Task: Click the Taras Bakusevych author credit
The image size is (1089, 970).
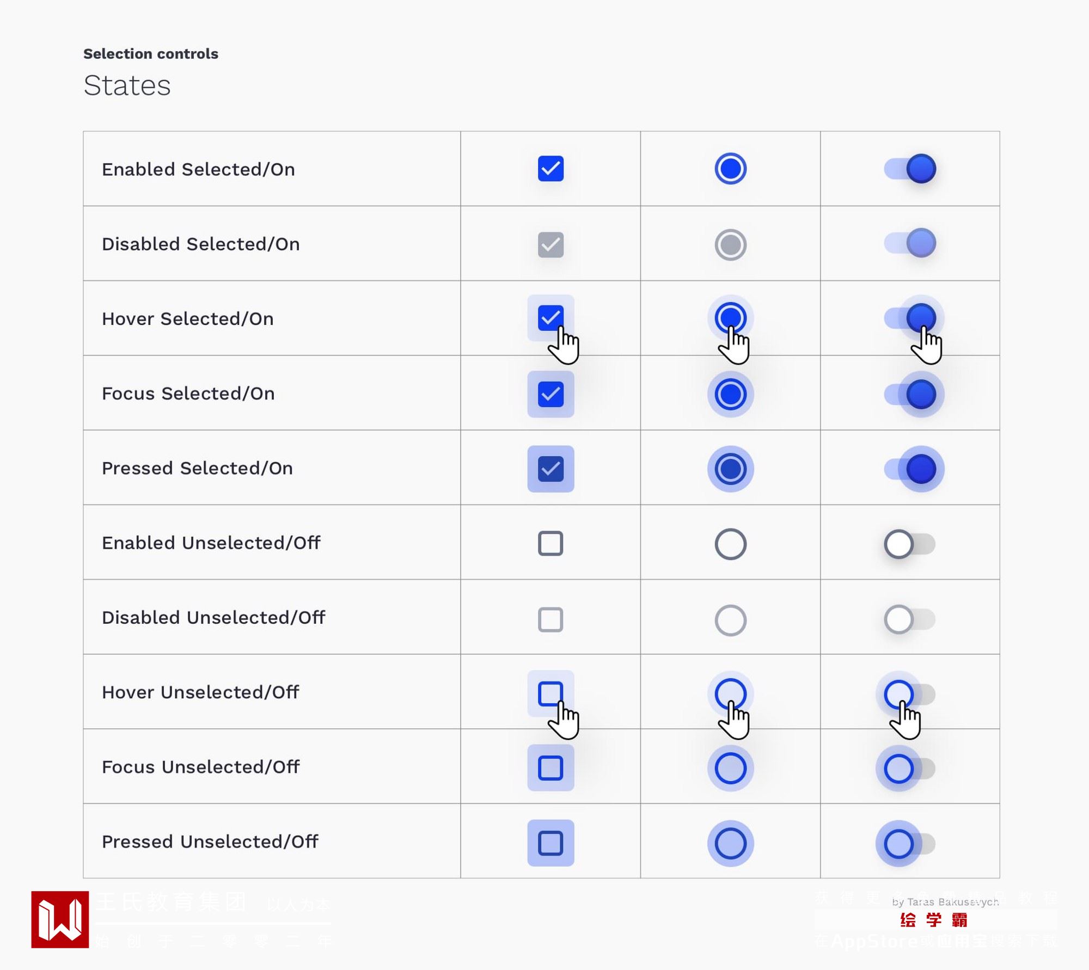Action: pos(945,902)
